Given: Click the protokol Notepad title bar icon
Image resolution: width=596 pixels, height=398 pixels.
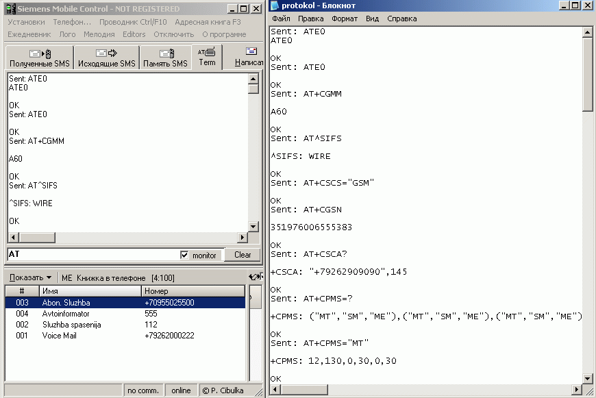Looking at the screenshot, I should (x=275, y=5).
